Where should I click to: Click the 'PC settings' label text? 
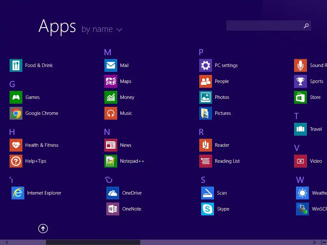226,65
